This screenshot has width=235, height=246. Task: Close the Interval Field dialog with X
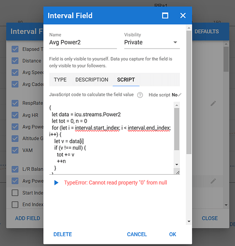(x=183, y=16)
